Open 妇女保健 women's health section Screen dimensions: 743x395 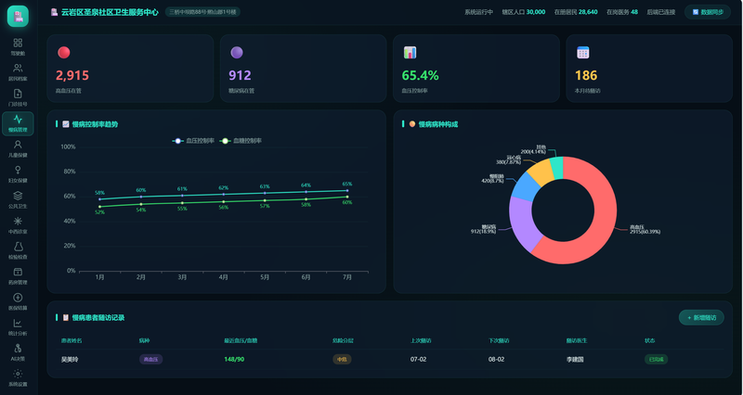click(x=18, y=174)
